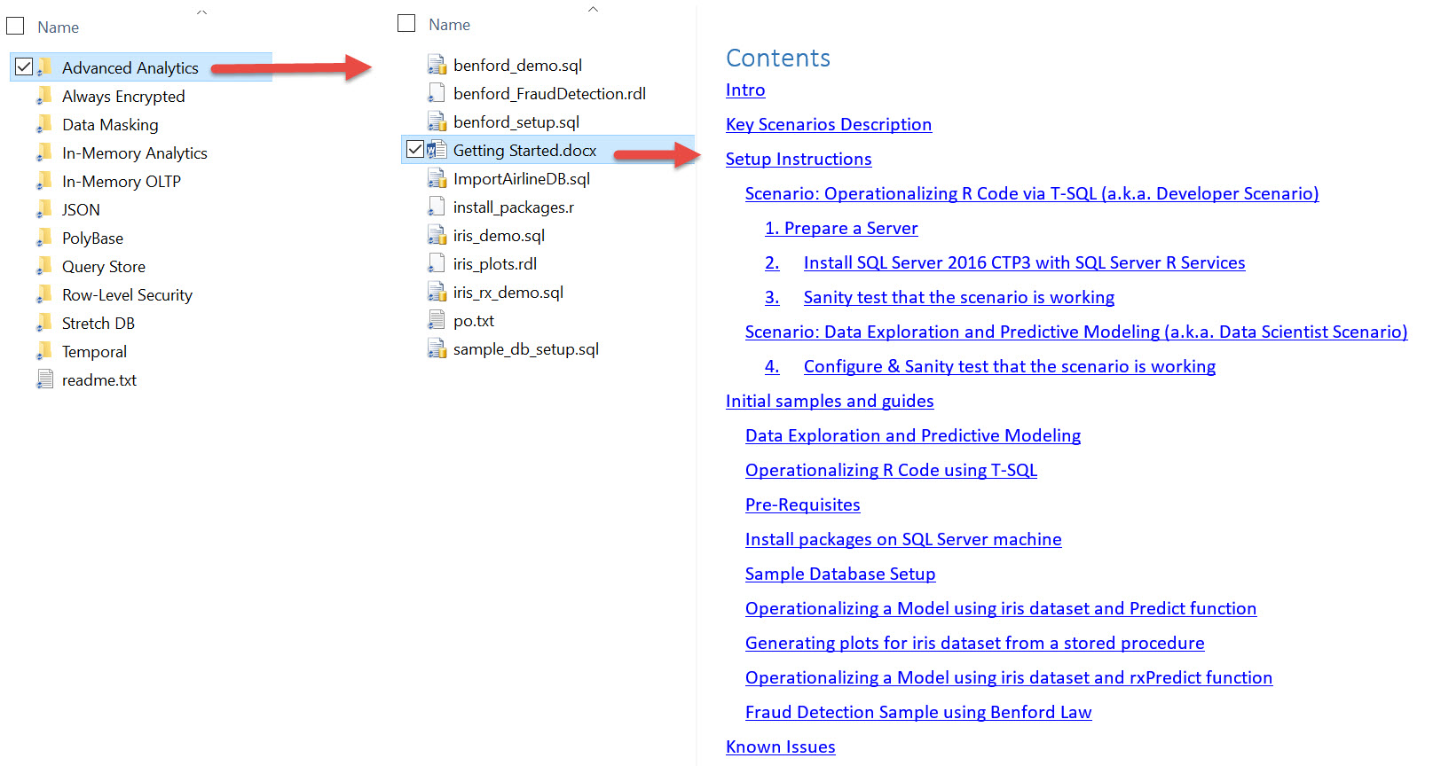Sort file list by Name column
Viewport: 1433px width, 766px height.
tap(449, 25)
